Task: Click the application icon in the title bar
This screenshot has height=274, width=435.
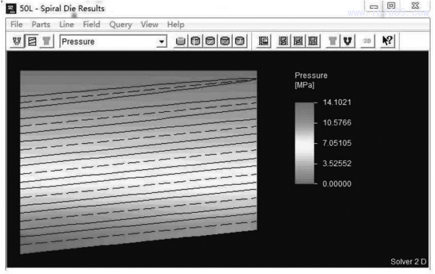Action: click(x=12, y=8)
